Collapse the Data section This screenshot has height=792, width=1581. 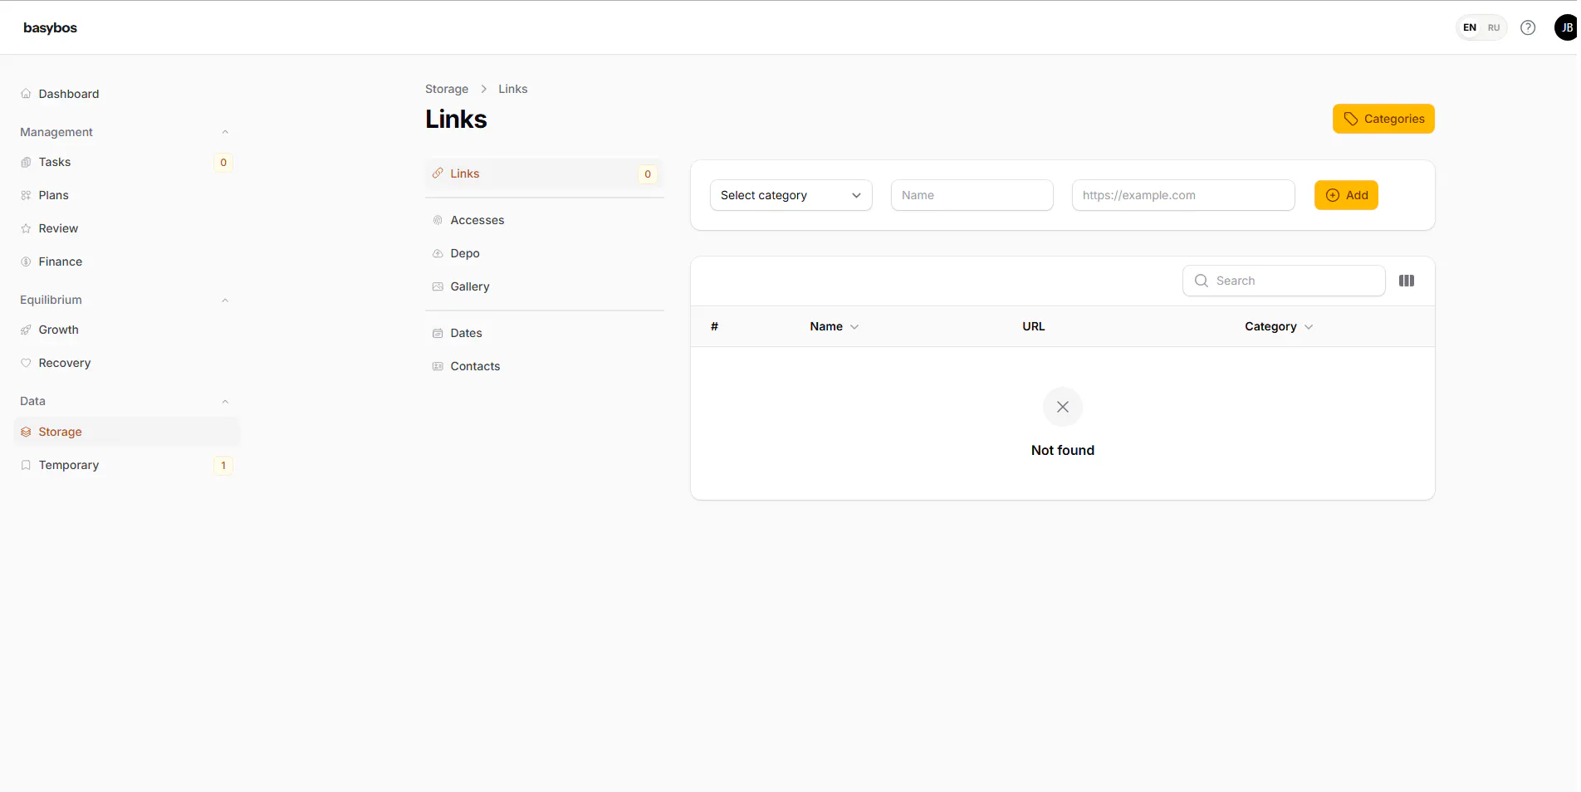(x=225, y=401)
